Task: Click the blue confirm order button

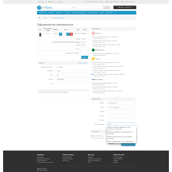Action: 128,145
